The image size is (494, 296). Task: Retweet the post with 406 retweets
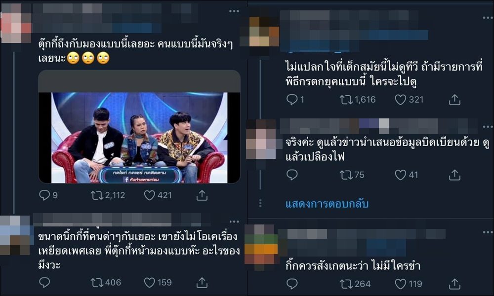coord(97,283)
